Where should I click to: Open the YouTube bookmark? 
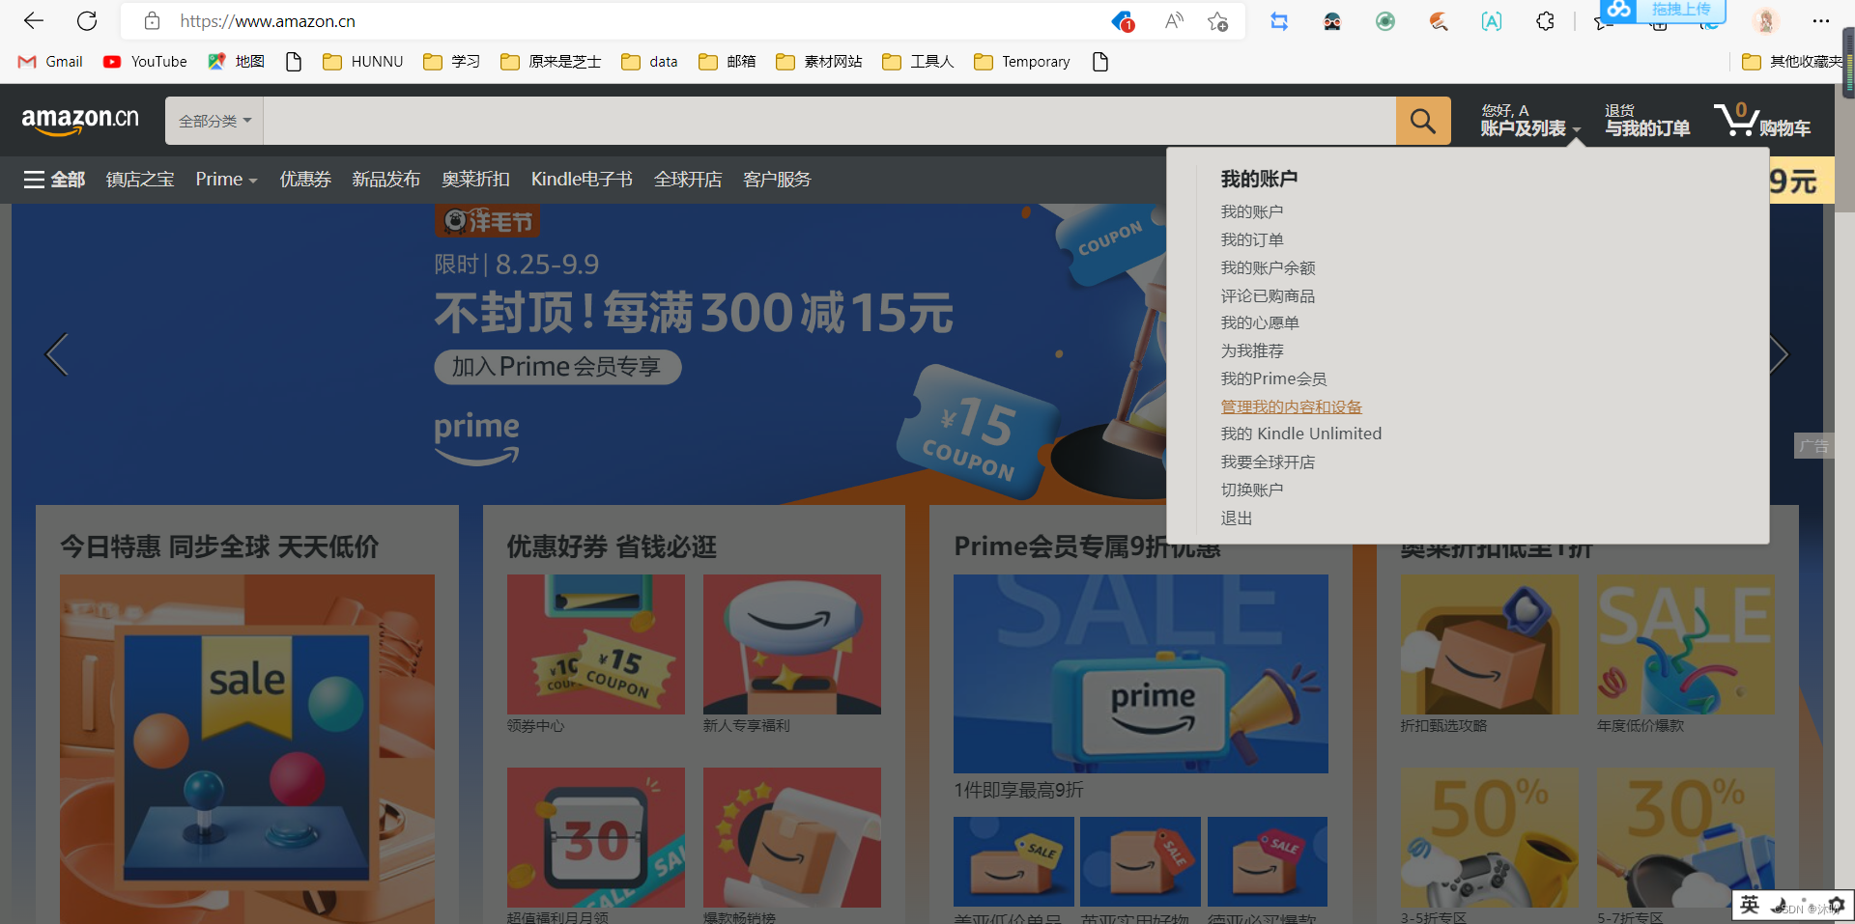145,62
